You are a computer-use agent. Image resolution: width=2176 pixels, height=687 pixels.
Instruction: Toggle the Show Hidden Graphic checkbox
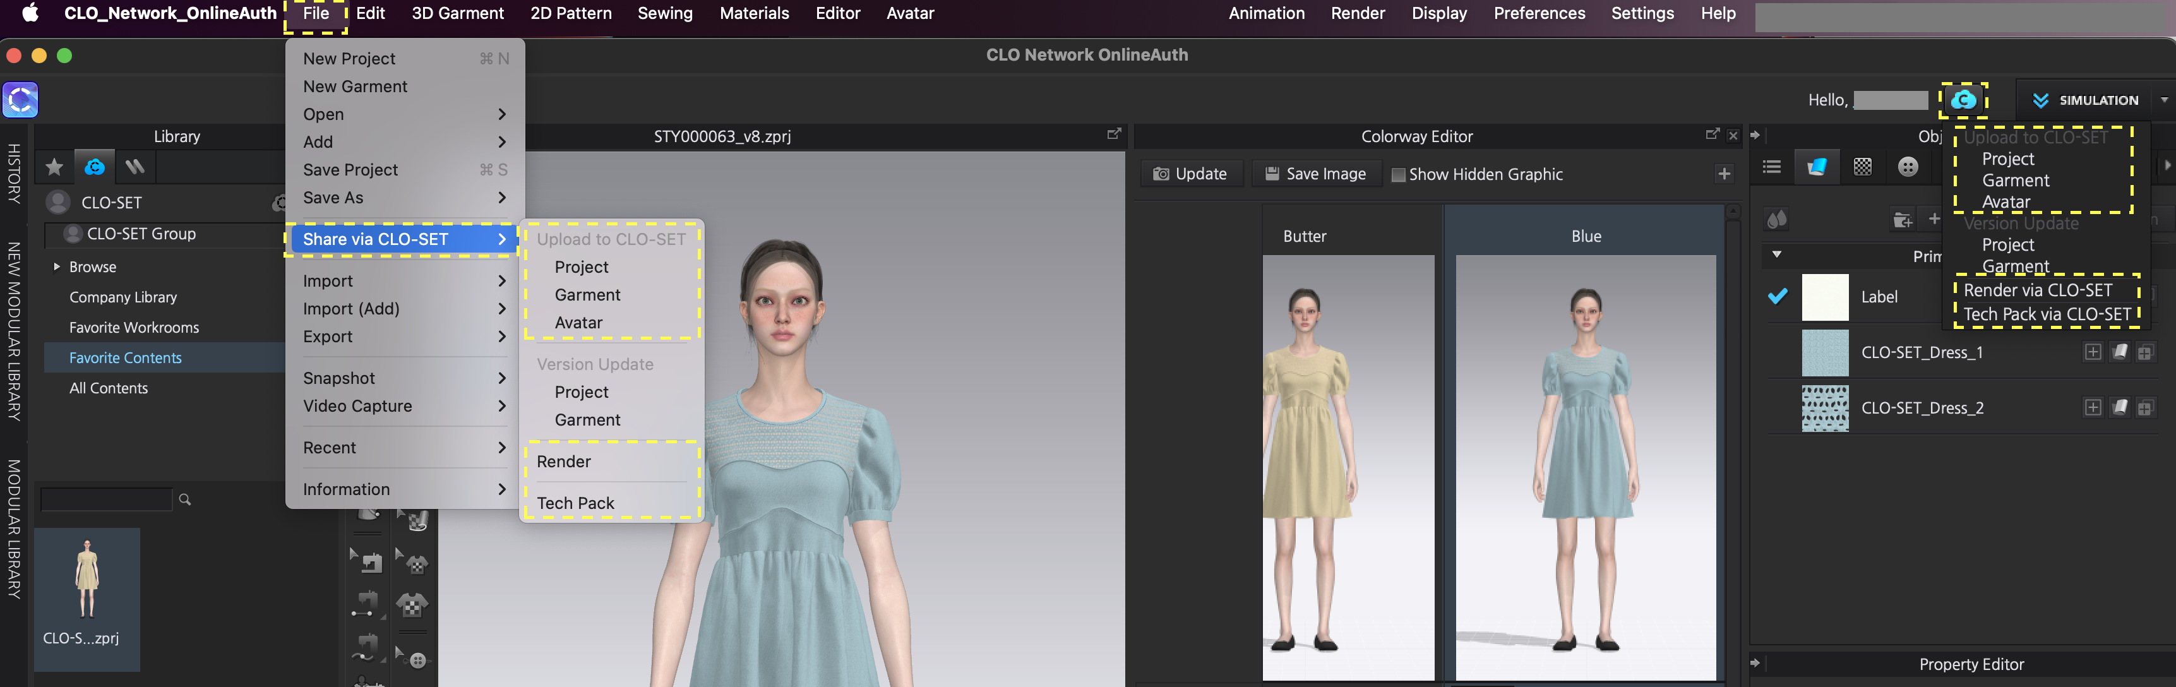[x=1398, y=175]
